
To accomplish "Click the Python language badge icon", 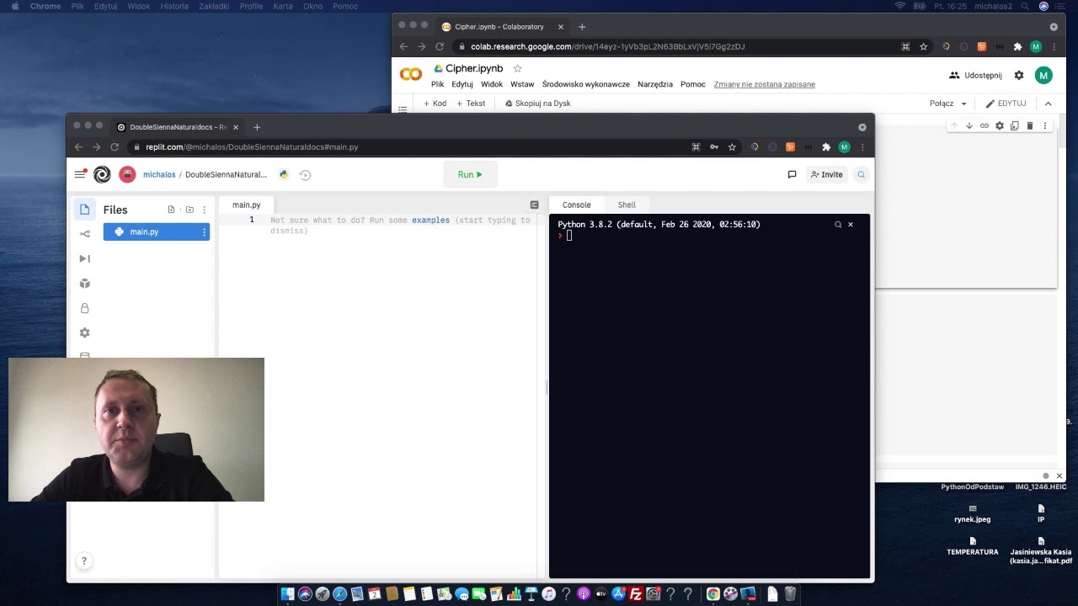I will point(284,174).
